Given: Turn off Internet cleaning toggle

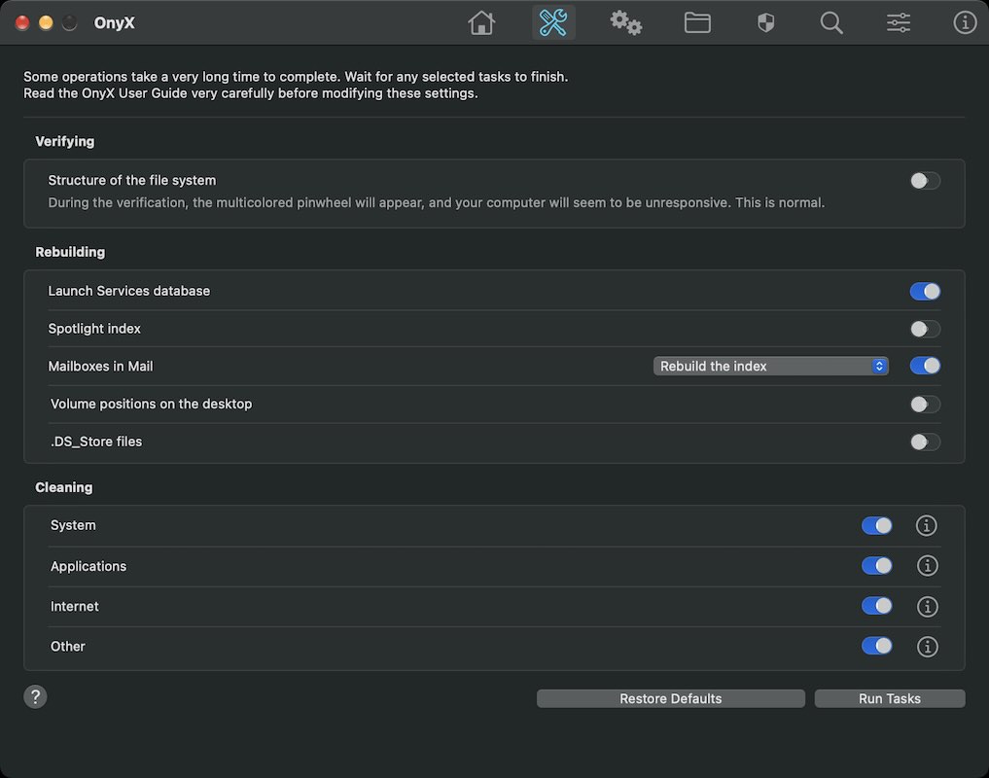Looking at the screenshot, I should coord(877,606).
